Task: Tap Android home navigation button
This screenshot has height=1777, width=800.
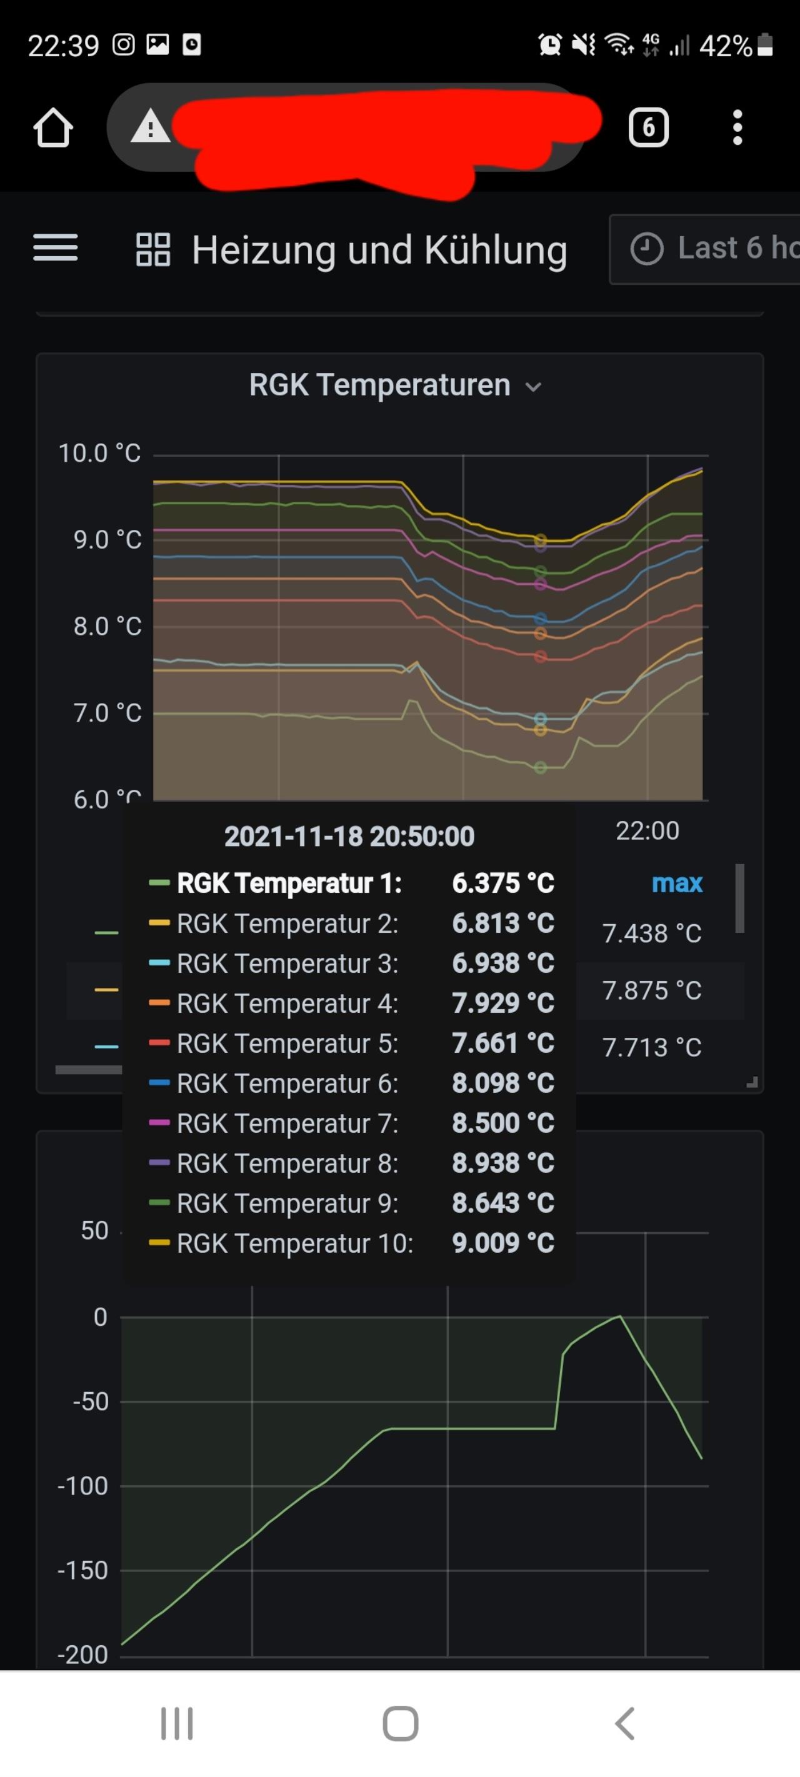Action: click(401, 1724)
